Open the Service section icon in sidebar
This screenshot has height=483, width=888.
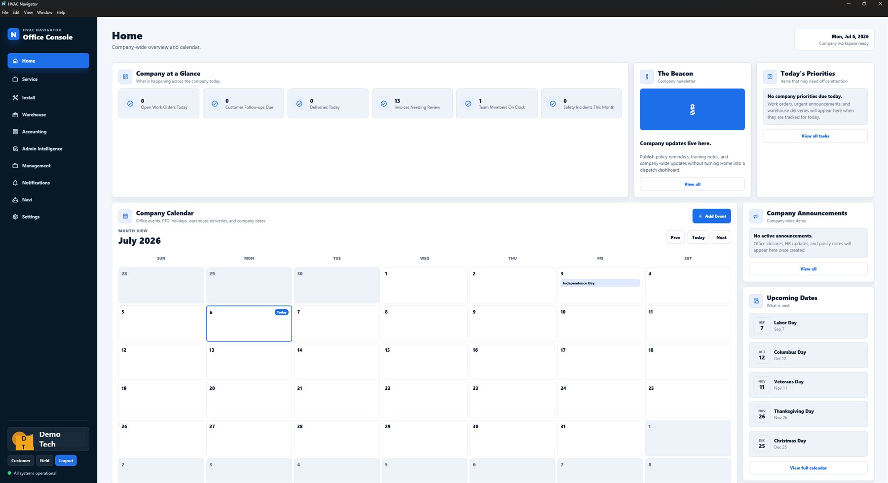15,79
